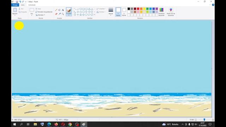
Task: Choose the Right triangle shape
Action: [75, 12]
